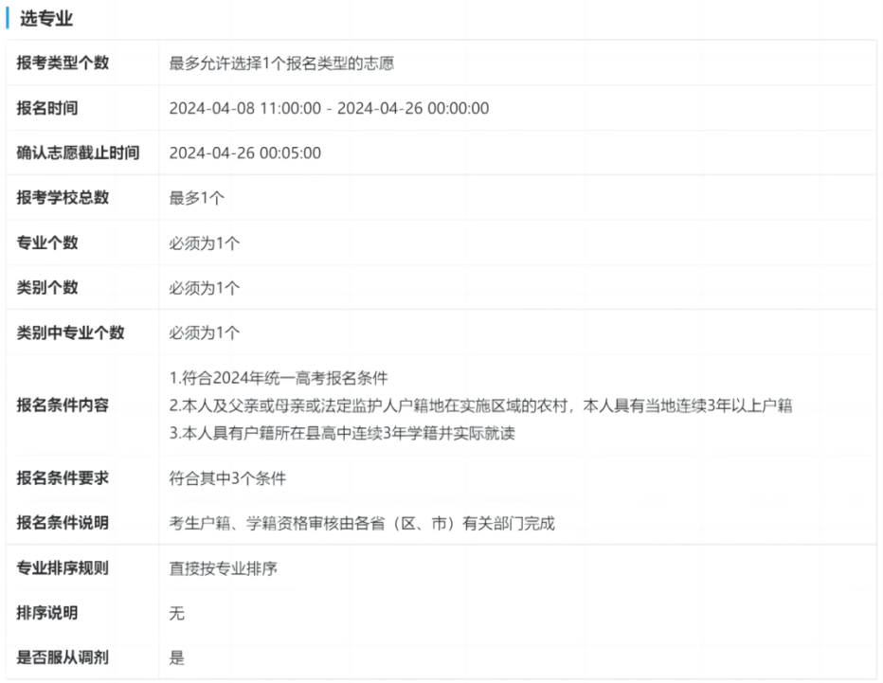This screenshot has width=883, height=683.
Task: Click the 报名条件要求 row label
Action: point(63,478)
